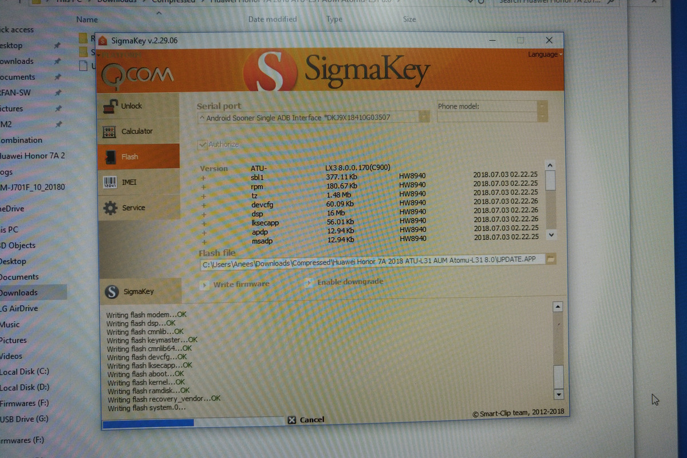Toggle the Enable downgrade option
This screenshot has width=687, height=458.
(344, 282)
